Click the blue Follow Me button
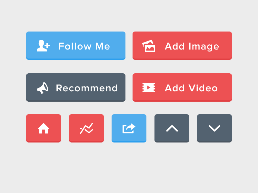Image resolution: width=258 pixels, height=193 pixels. [76, 46]
